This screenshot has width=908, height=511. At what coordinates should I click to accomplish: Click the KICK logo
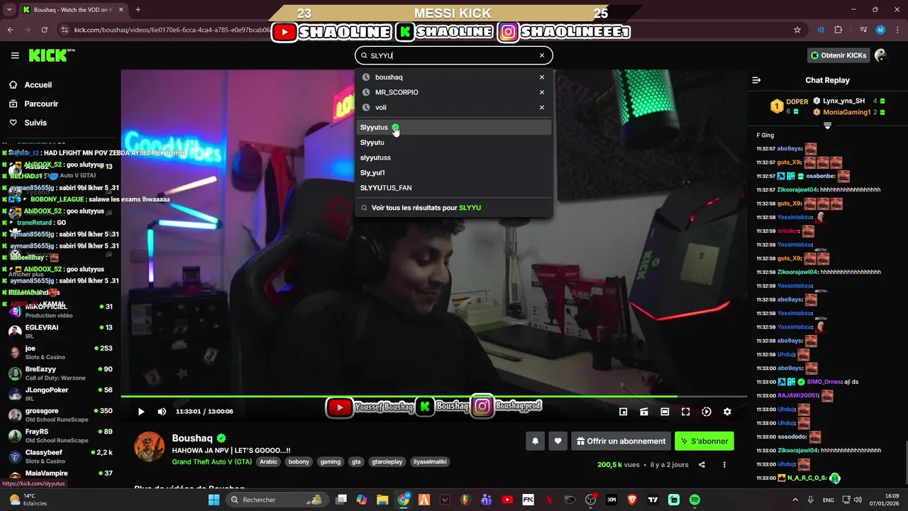51,55
